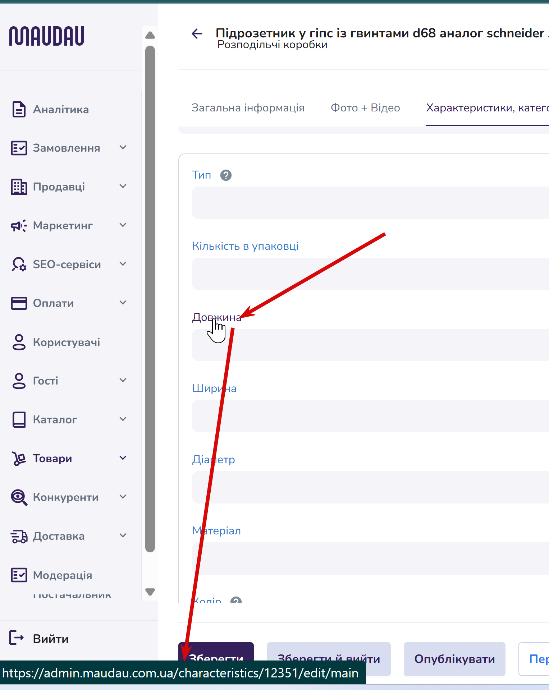The width and height of the screenshot is (549, 690).
Task: Open the Загальна інформація tab
Action: 248,108
